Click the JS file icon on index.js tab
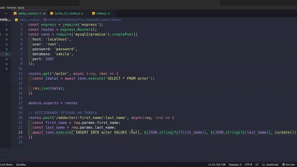Screen dimensions: 297x167 click(94, 13)
